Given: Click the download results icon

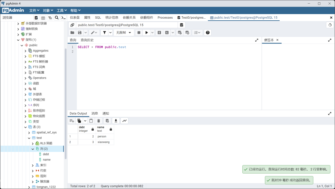Looking at the screenshot, I should pyautogui.click(x=116, y=121).
